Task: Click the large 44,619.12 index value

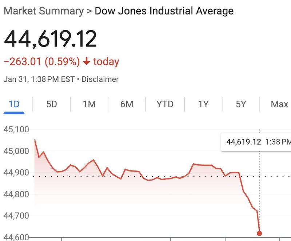Action: (51, 39)
